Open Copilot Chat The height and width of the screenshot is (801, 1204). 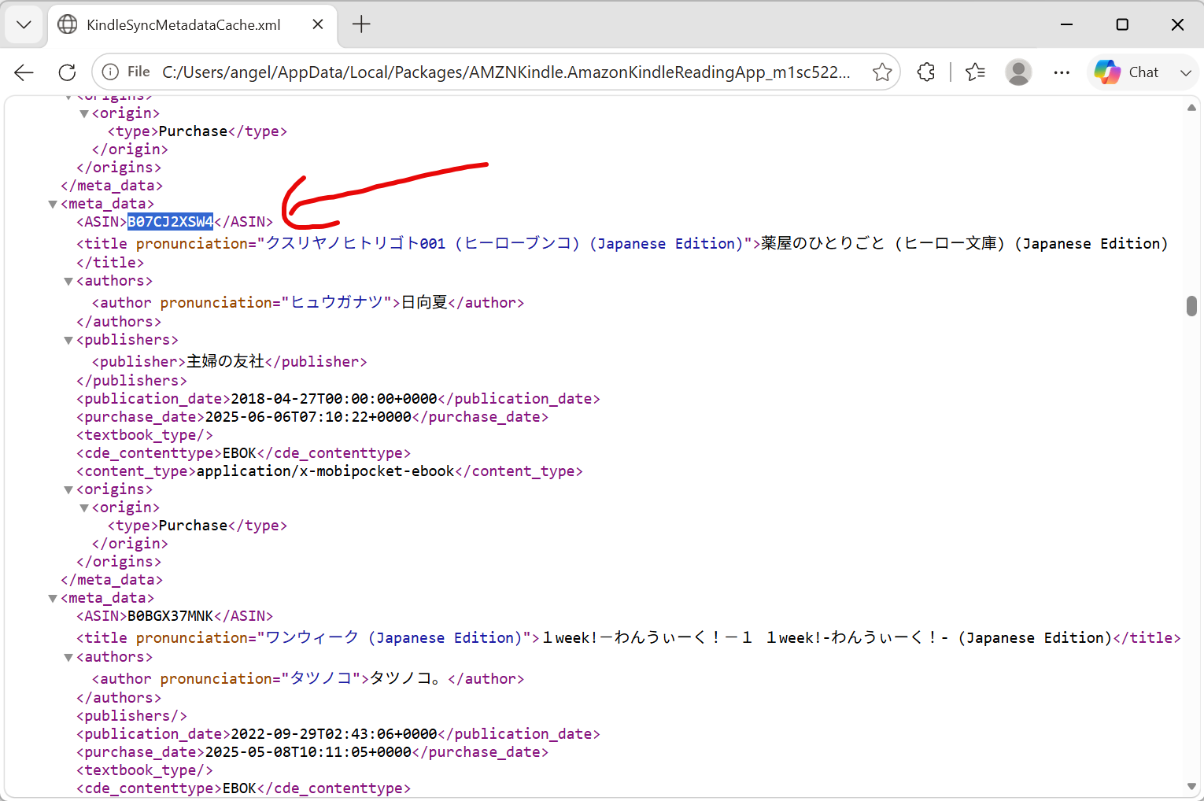(x=1126, y=72)
